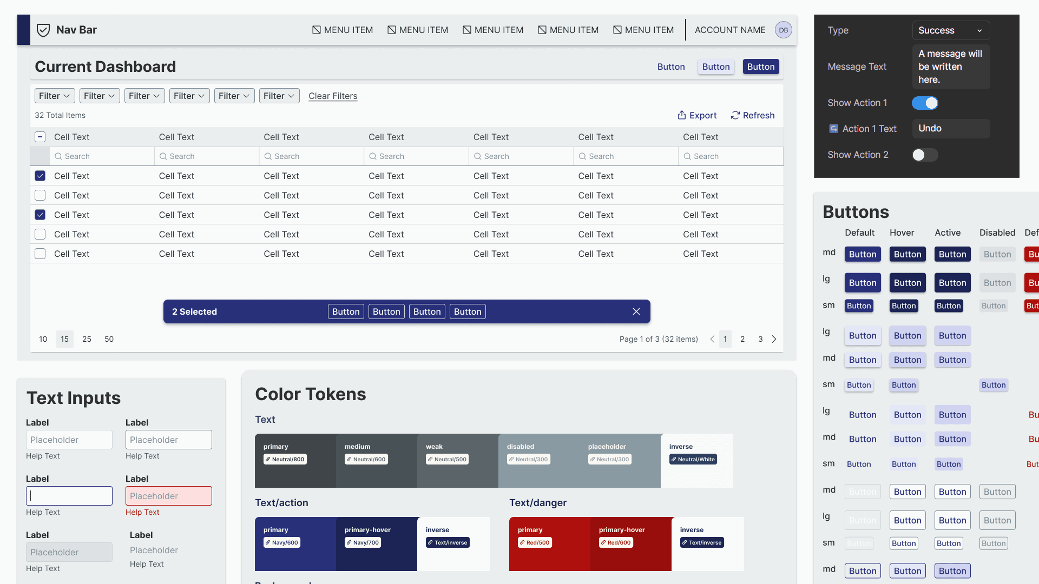Open the fourth Filter dropdown
The height and width of the screenshot is (584, 1039).
click(x=189, y=96)
